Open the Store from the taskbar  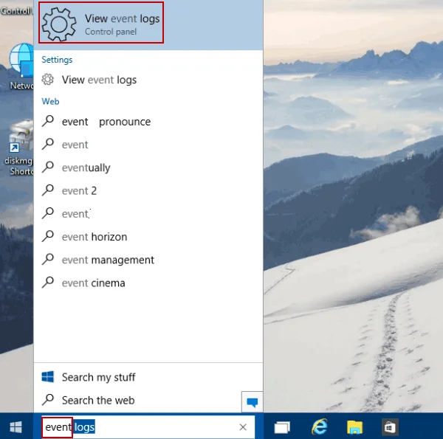390,427
